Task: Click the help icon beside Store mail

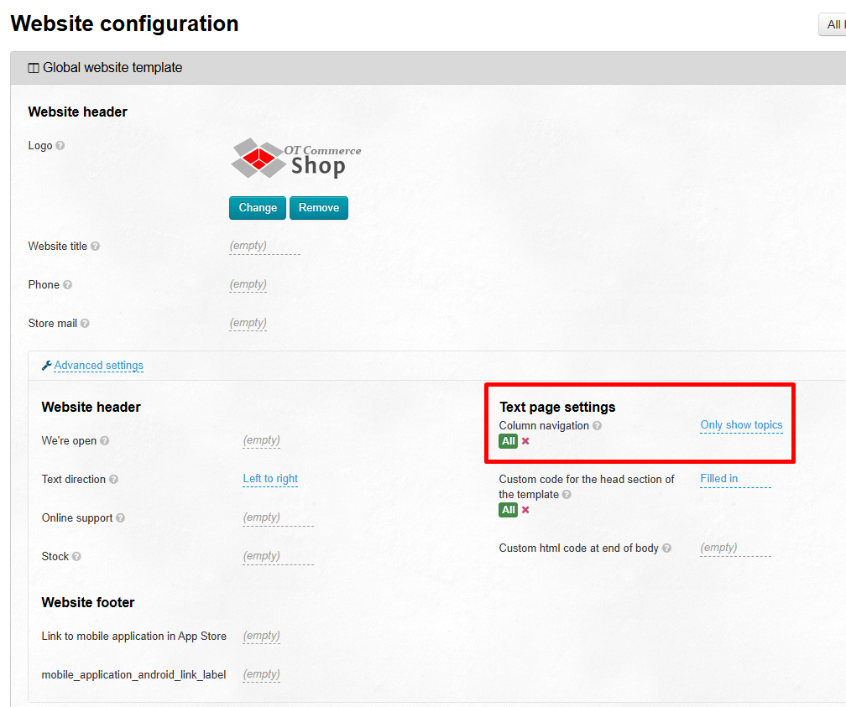Action: (85, 324)
